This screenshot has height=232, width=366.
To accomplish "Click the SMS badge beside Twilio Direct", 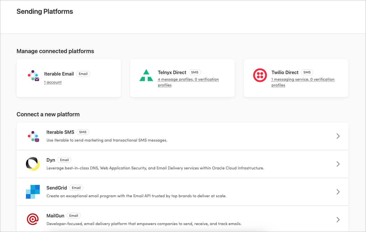I will pos(307,72).
